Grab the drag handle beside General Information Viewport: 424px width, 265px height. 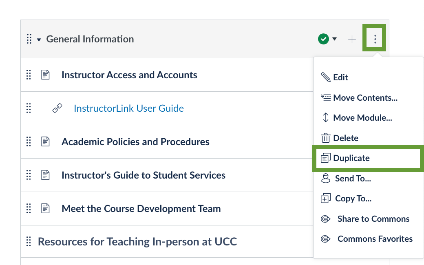coord(29,39)
